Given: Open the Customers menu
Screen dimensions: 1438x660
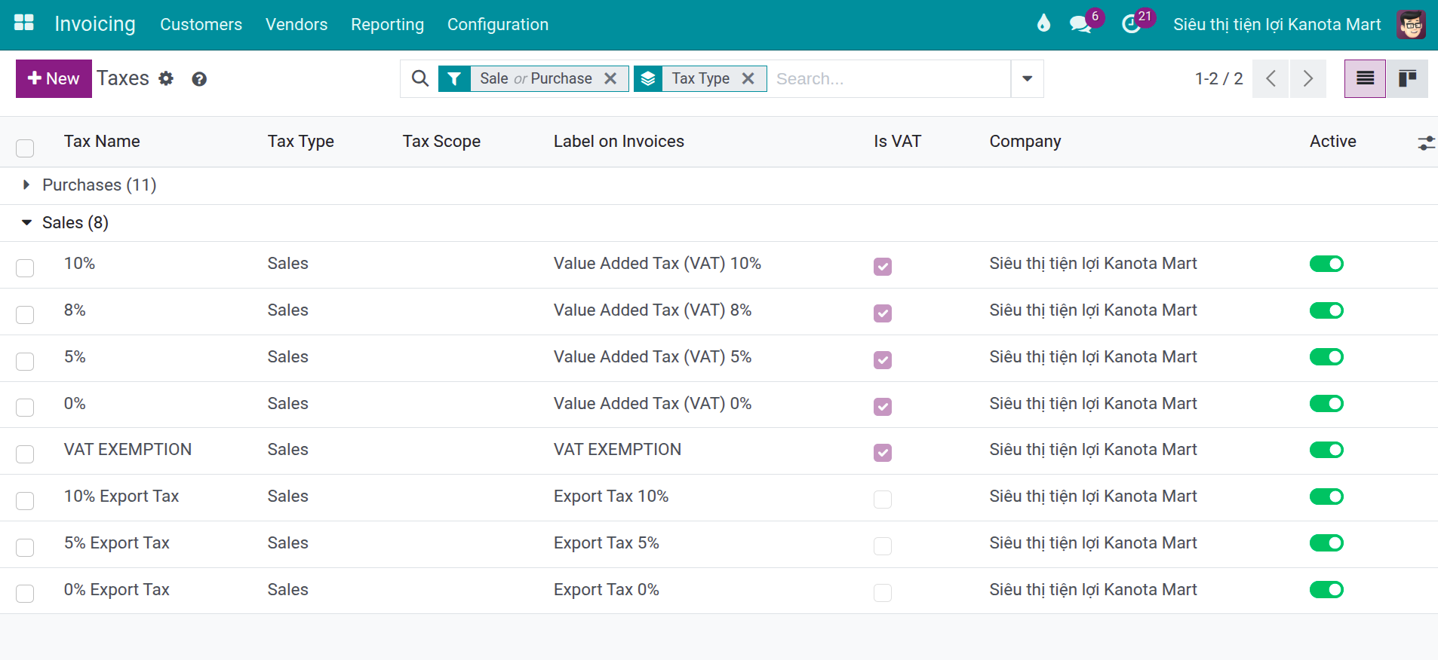Looking at the screenshot, I should [x=201, y=24].
